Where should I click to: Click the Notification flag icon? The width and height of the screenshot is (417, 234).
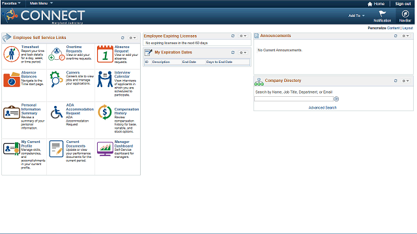click(382, 14)
